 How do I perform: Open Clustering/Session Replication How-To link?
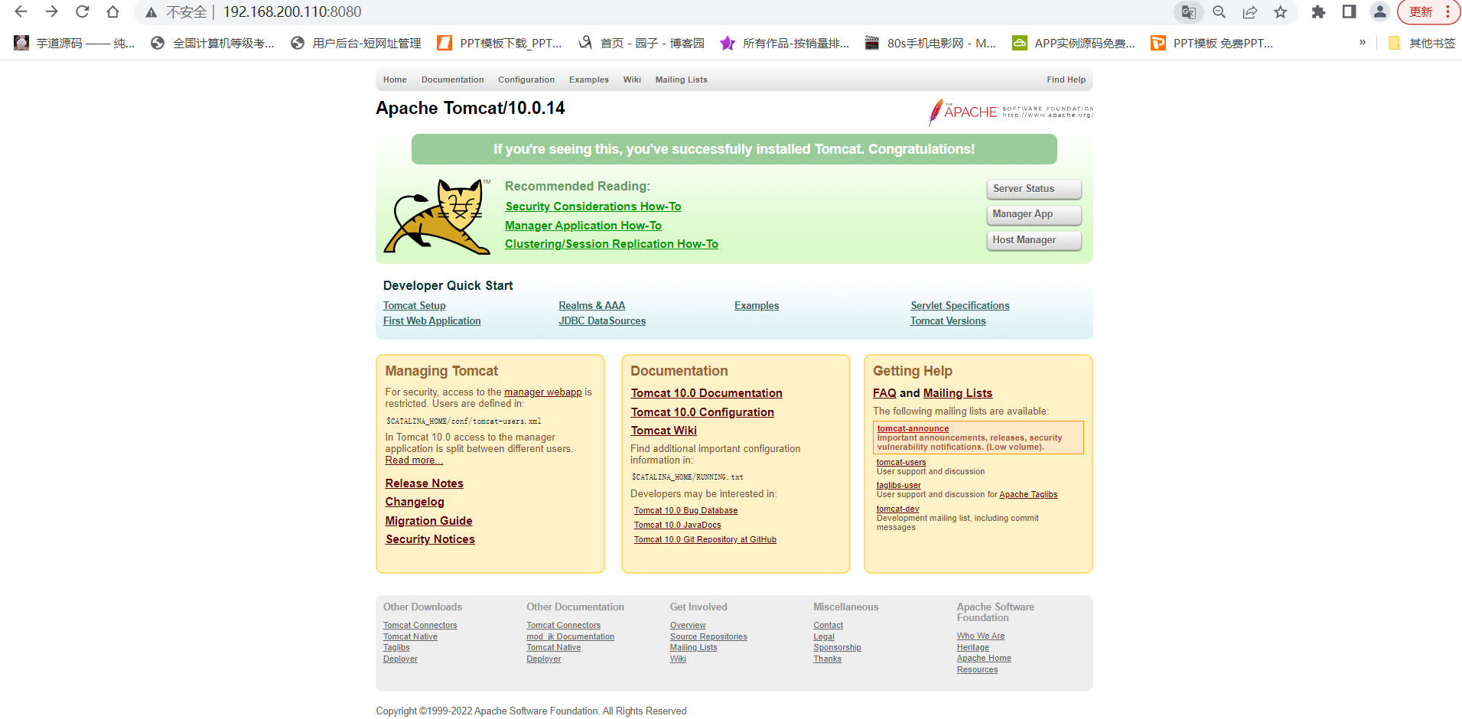pyautogui.click(x=611, y=244)
